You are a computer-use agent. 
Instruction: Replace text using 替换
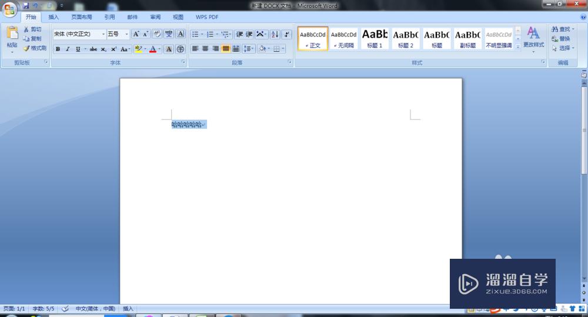coord(561,39)
